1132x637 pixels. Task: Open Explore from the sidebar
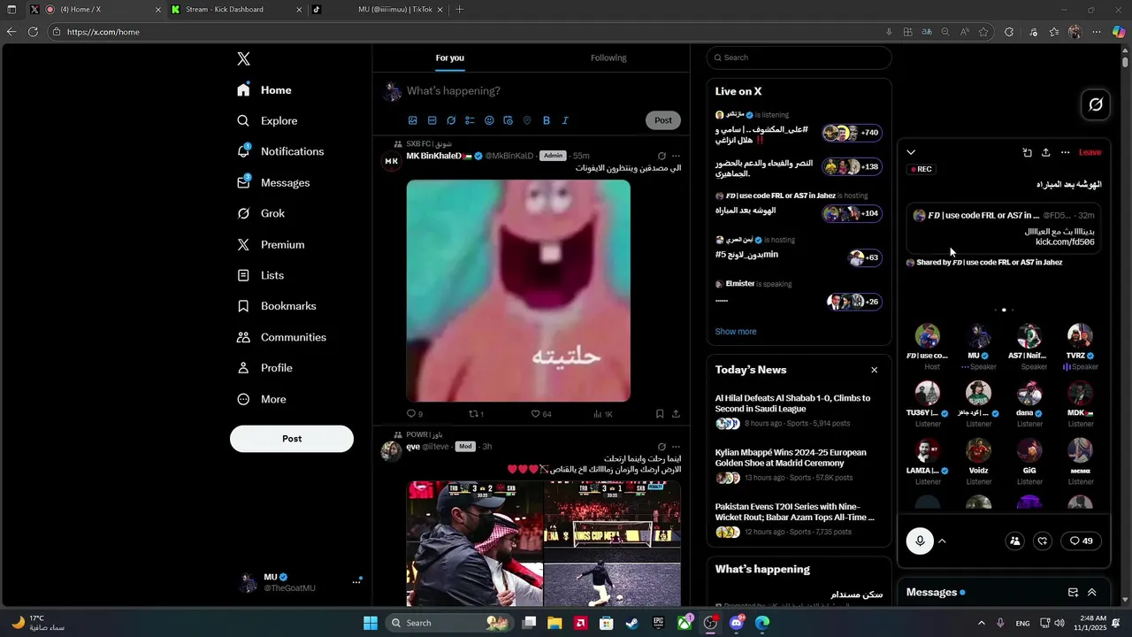[268, 120]
